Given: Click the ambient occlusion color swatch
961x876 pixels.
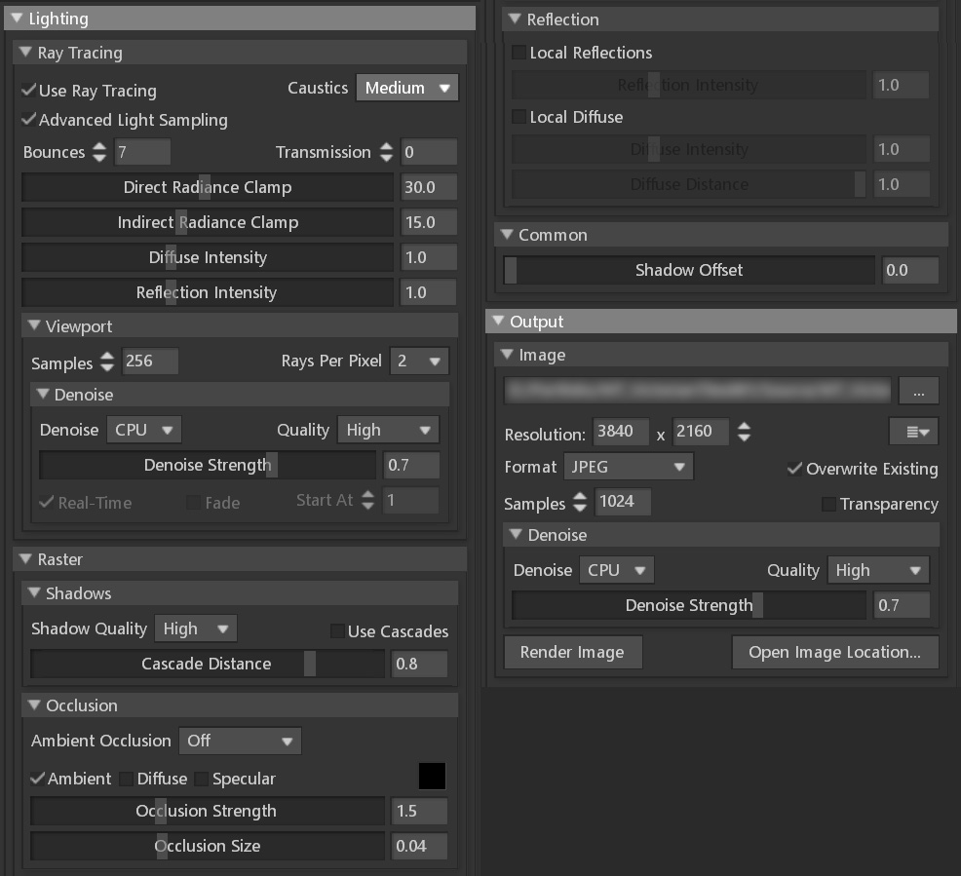Looking at the screenshot, I should (x=430, y=777).
